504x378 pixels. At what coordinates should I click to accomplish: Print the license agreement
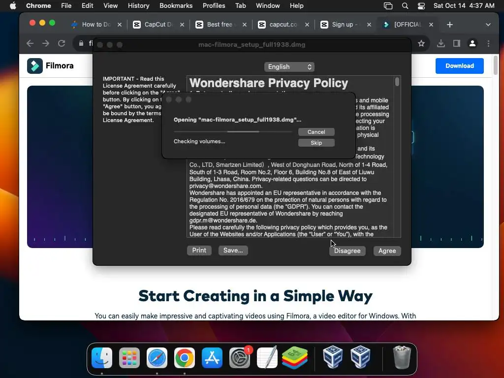199,251
